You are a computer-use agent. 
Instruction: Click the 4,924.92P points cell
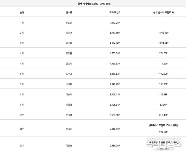click(115, 43)
